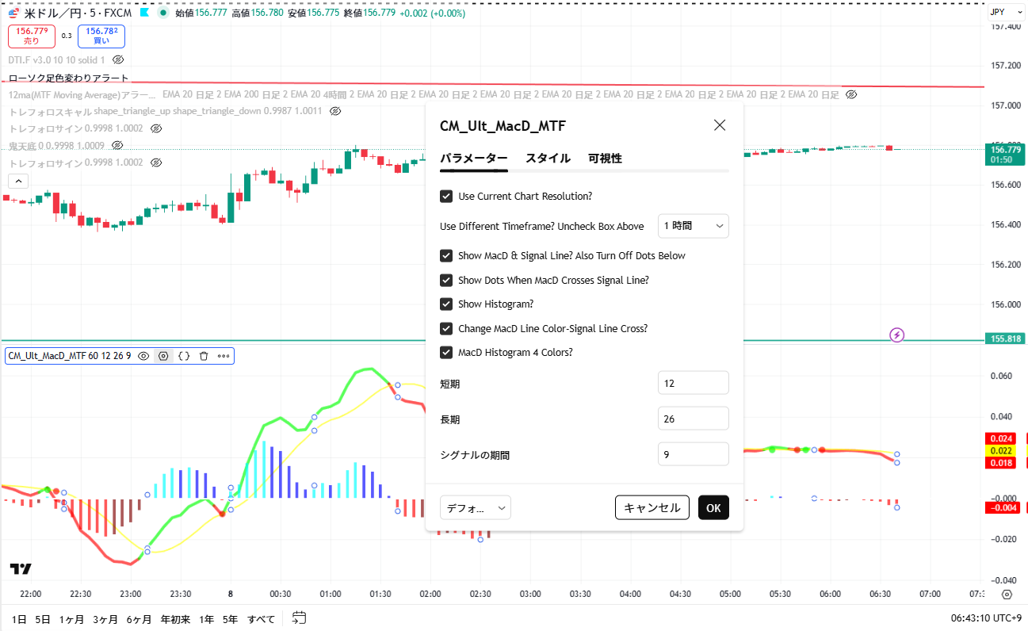Close the CM_Ult_MacD_MTF settings dialog
This screenshot has height=631, width=1028.
coord(720,125)
